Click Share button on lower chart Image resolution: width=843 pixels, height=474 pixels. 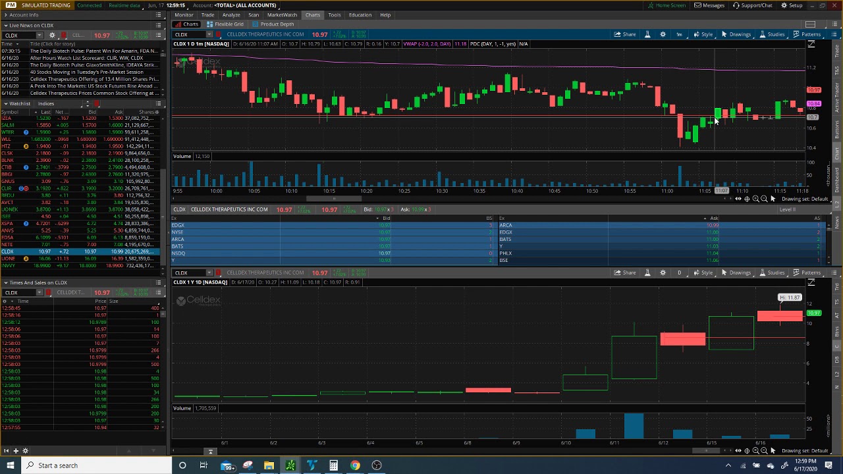[x=625, y=273]
